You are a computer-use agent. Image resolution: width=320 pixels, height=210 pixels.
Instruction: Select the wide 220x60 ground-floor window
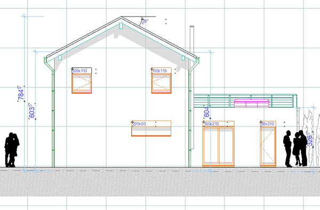tap(151, 131)
